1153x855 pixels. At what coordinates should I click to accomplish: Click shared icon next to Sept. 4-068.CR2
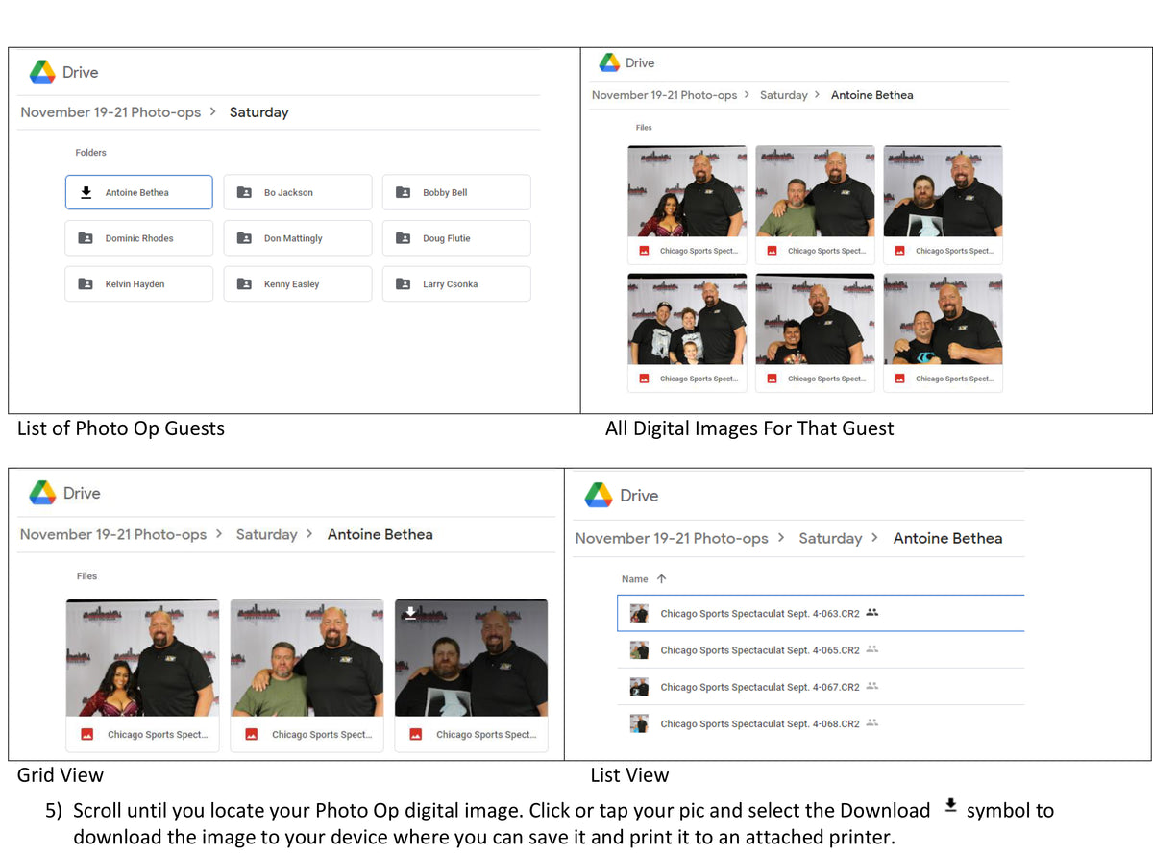(872, 722)
